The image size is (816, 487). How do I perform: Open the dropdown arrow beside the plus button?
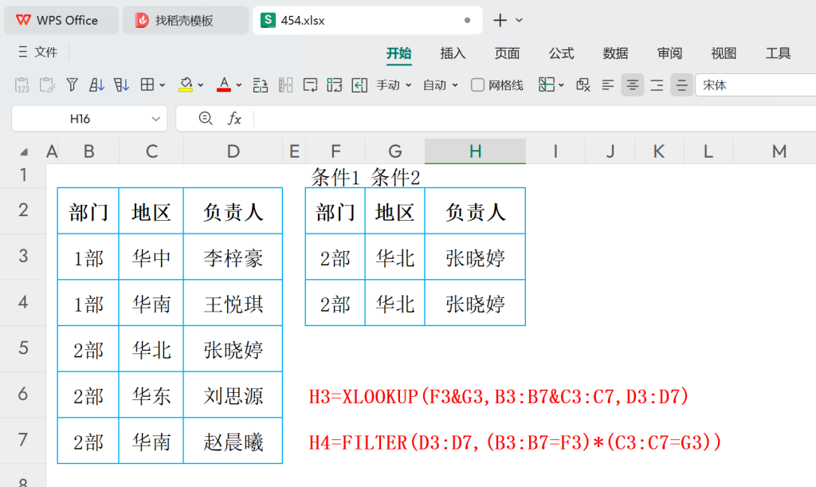519,20
